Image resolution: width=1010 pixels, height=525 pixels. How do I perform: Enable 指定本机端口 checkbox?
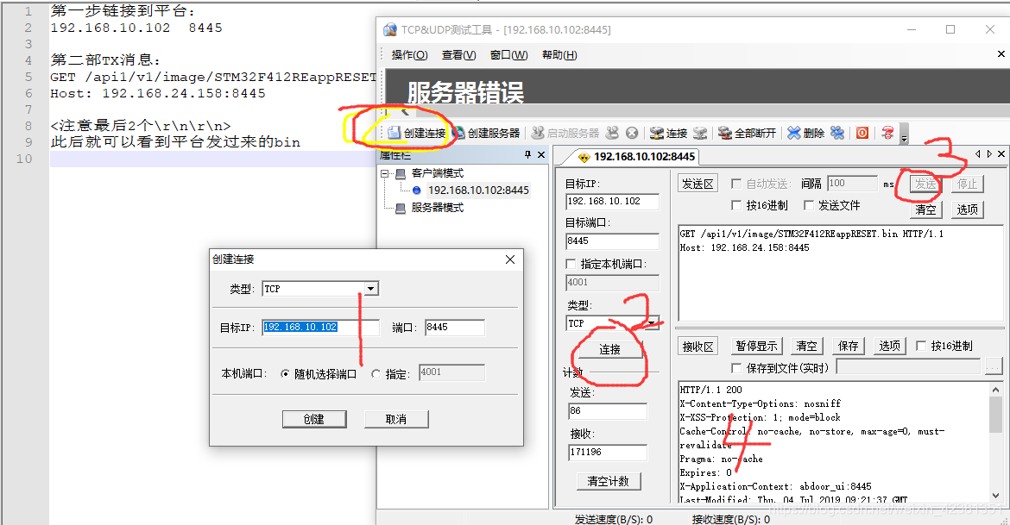point(570,264)
